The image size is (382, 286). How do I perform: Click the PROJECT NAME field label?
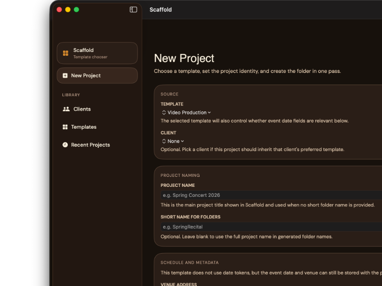point(178,185)
